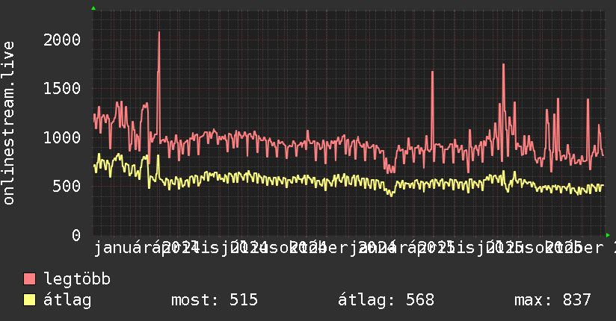Click the pink spike reaching about 1700
The width and height of the screenshot is (616, 321).
[x=433, y=72]
